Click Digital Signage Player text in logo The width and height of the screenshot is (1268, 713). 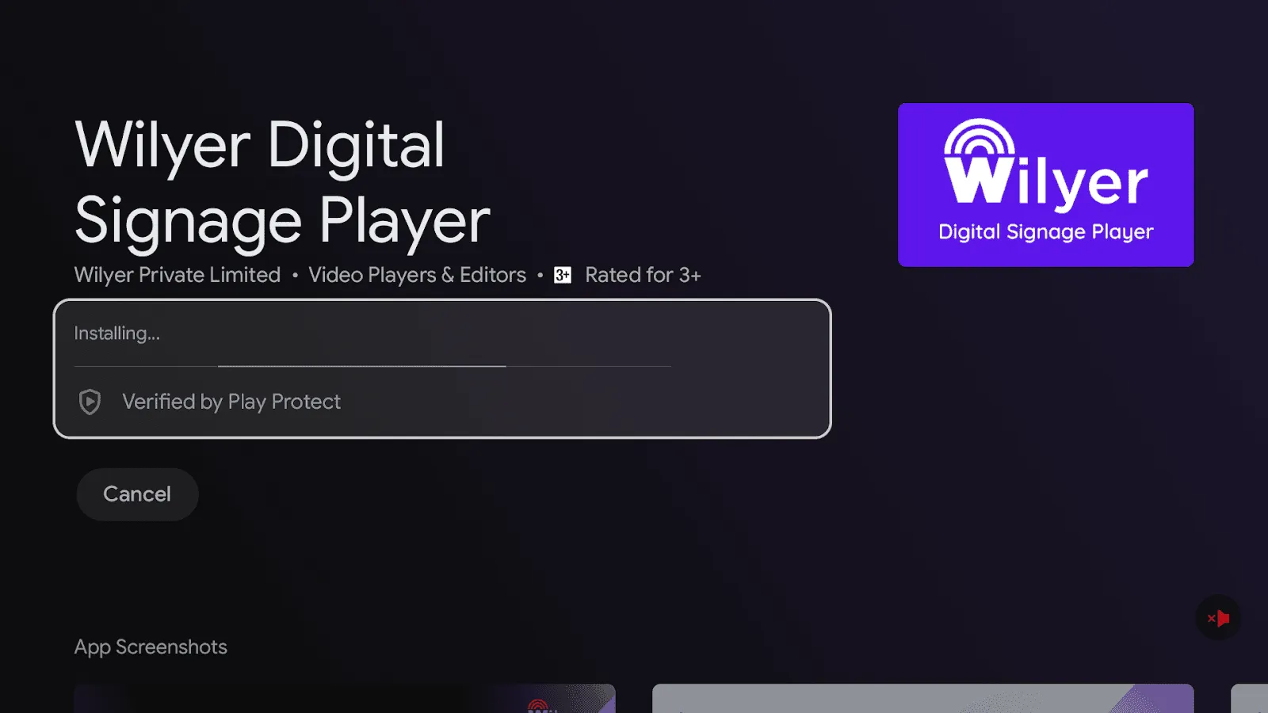click(x=1045, y=232)
